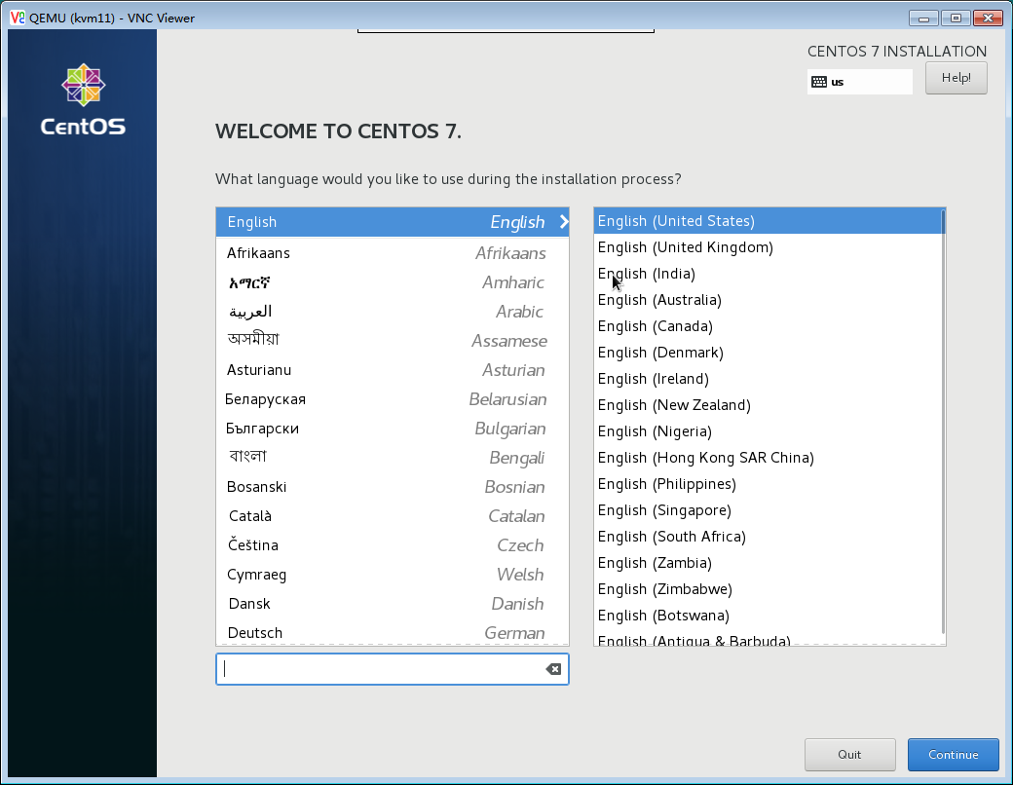Select Català language row
This screenshot has width=1013, height=785.
click(x=393, y=516)
